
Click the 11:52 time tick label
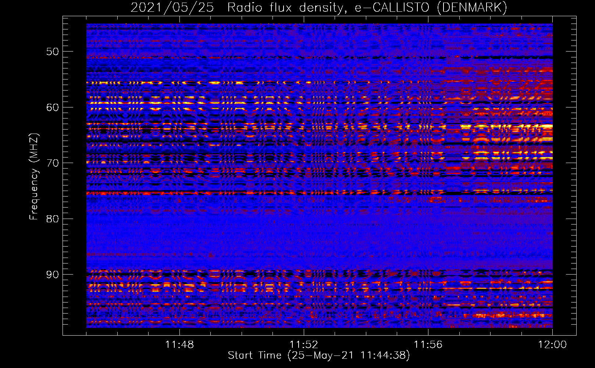tap(304, 345)
